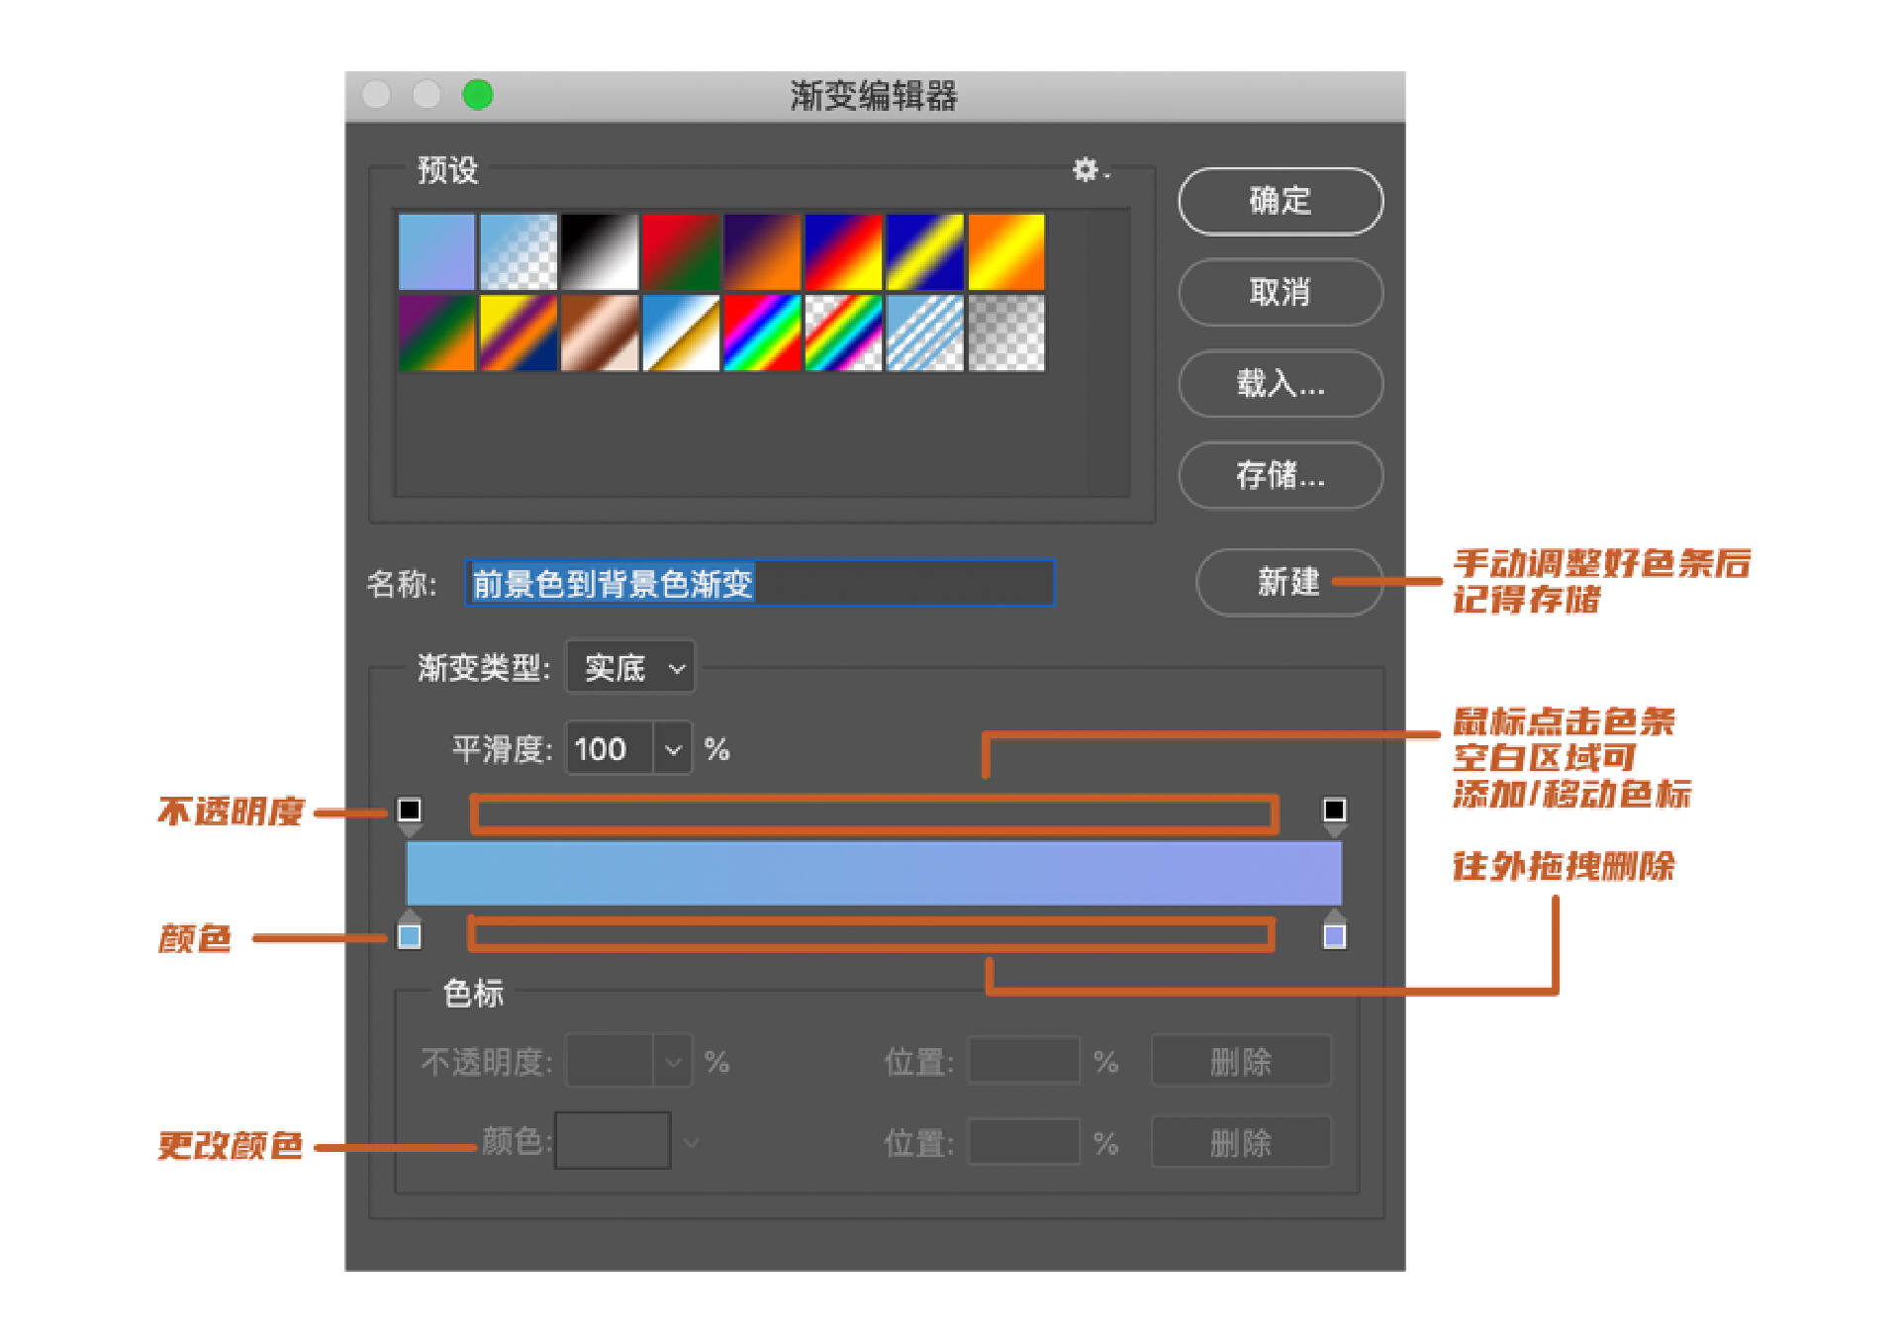Select the violet green orange gradient preset
This screenshot has width=1900, height=1343.
coord(436,333)
